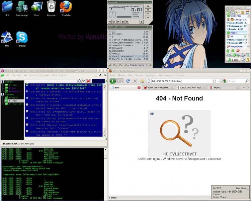Image resolution: width=251 pixels, height=201 pixels.
Task: Click the QIP sound speaker icon
Action: point(238,12)
